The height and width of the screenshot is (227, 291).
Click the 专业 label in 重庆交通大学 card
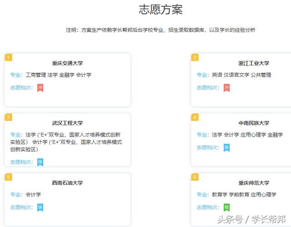coord(16,75)
